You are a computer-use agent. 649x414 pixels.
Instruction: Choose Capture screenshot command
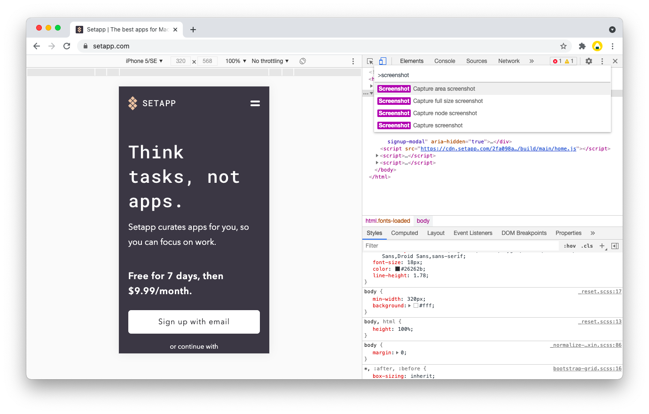(493, 125)
